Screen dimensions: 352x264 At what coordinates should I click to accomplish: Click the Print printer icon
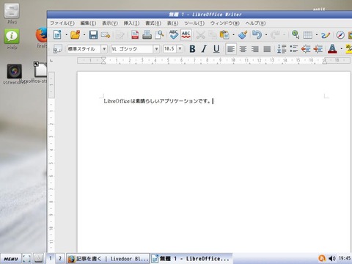coord(147,34)
